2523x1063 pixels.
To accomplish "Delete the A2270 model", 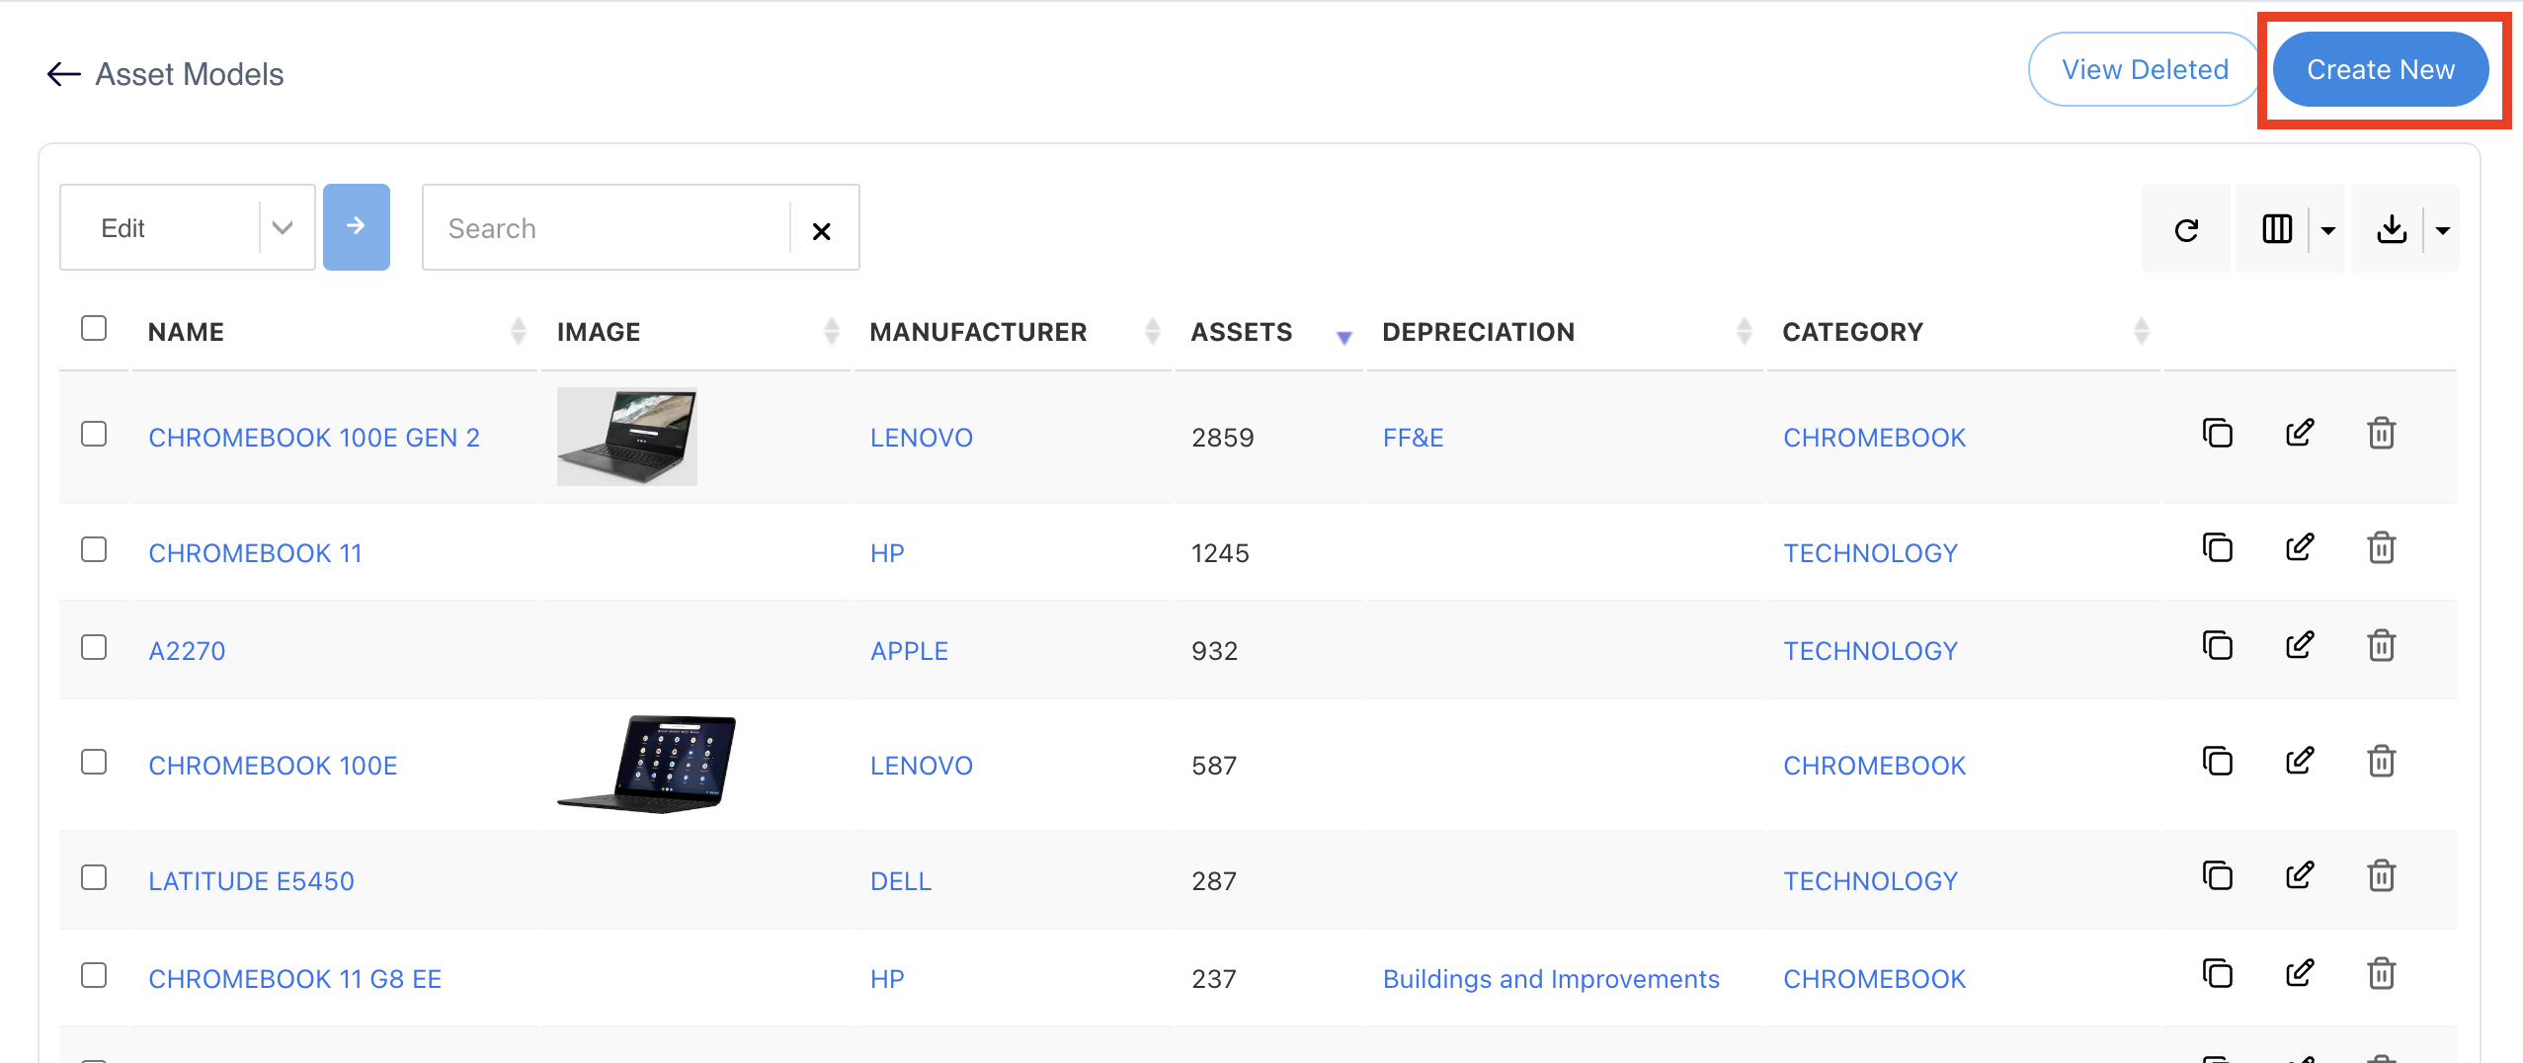I will (2381, 646).
